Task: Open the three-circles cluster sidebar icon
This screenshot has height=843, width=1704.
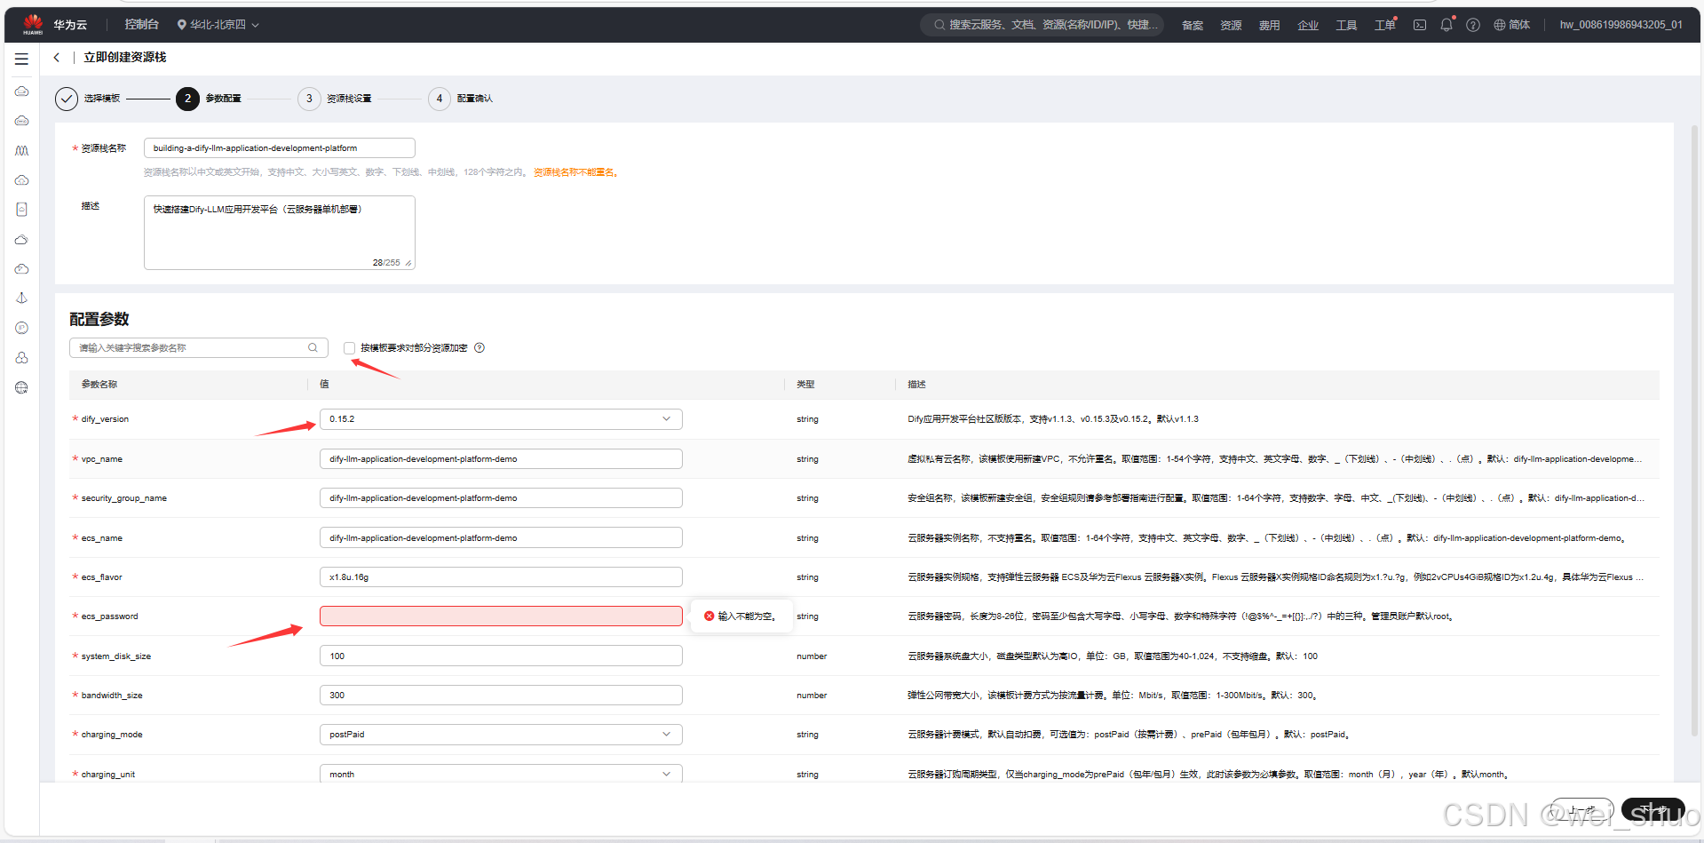Action: [21, 358]
